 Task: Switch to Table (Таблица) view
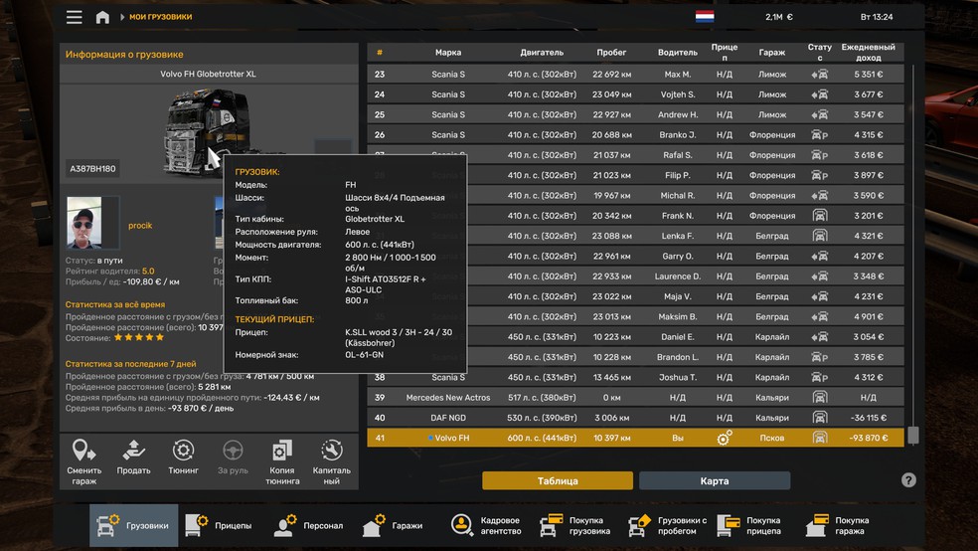[x=558, y=480]
